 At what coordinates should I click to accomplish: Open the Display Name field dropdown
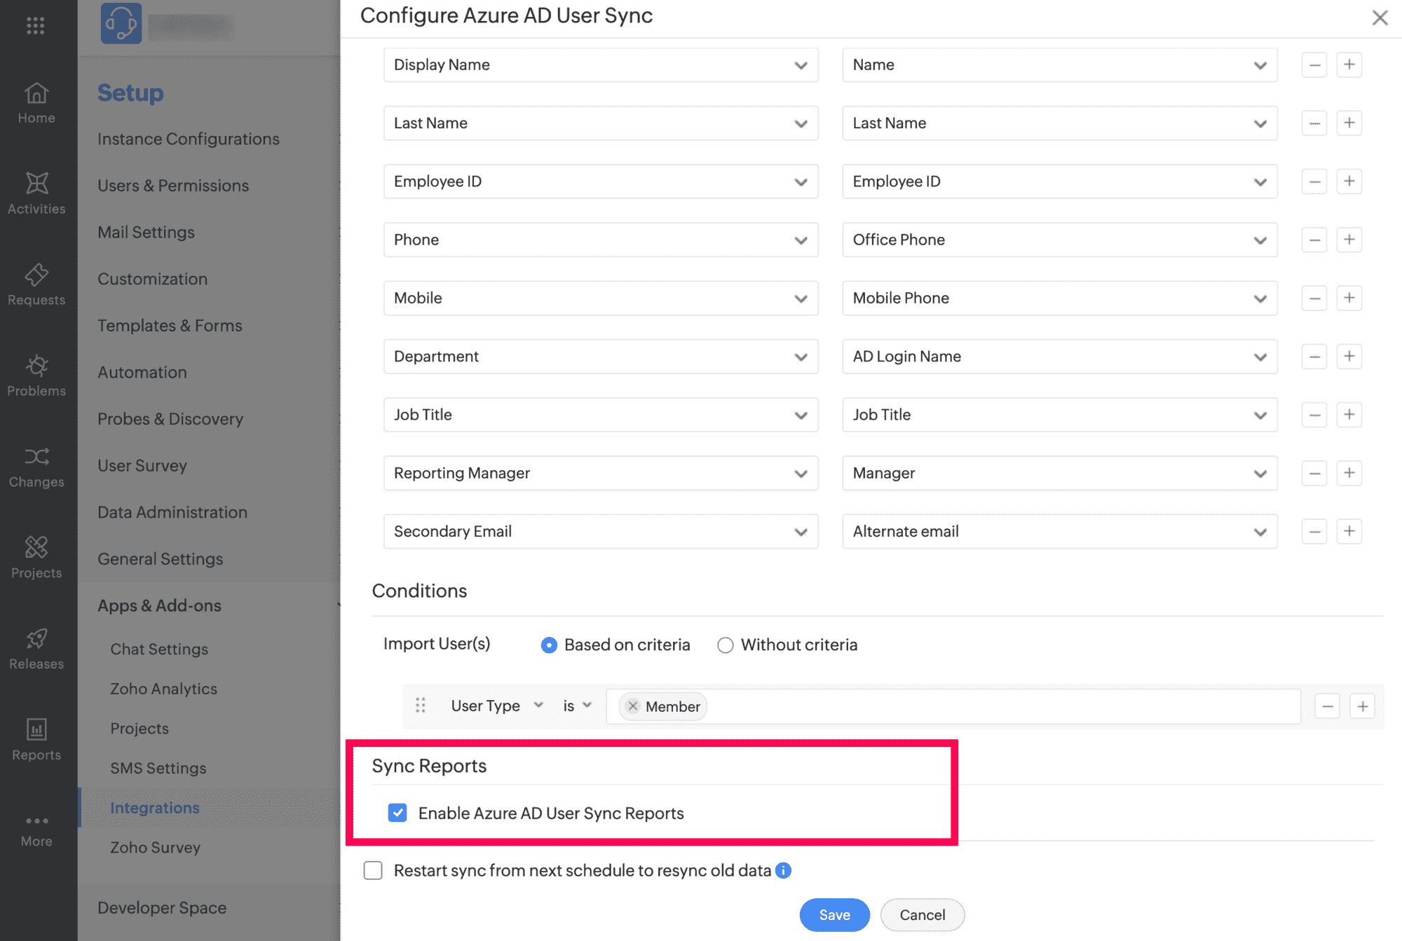coord(801,64)
